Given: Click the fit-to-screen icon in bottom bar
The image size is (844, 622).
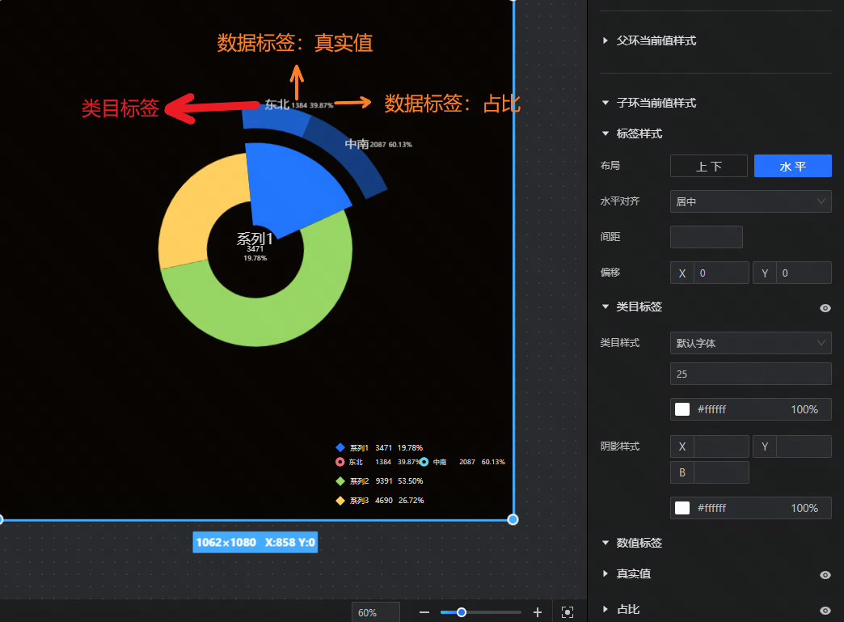Looking at the screenshot, I should (x=568, y=612).
